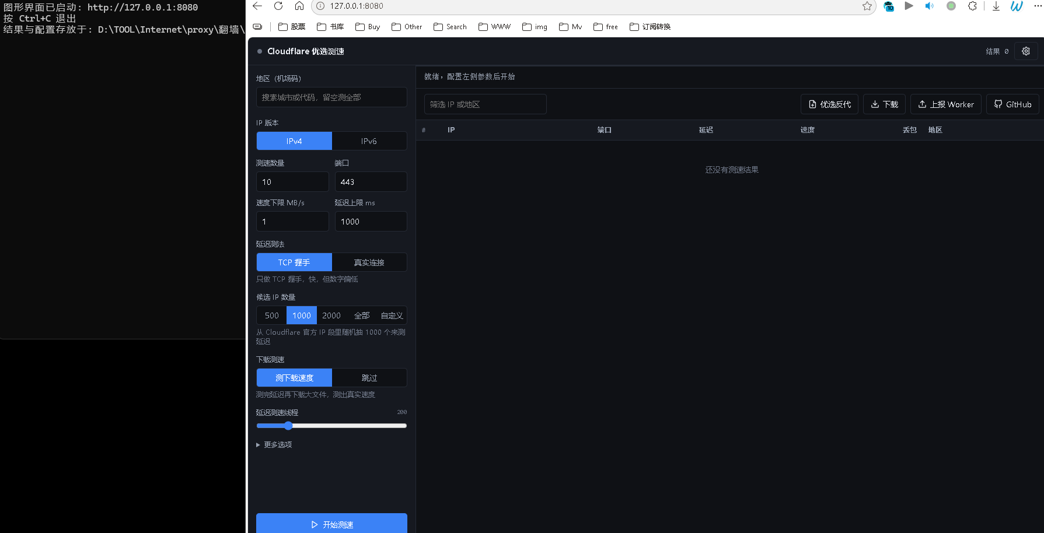
Task: Open the Mv bookmarks folder
Action: tap(570, 27)
